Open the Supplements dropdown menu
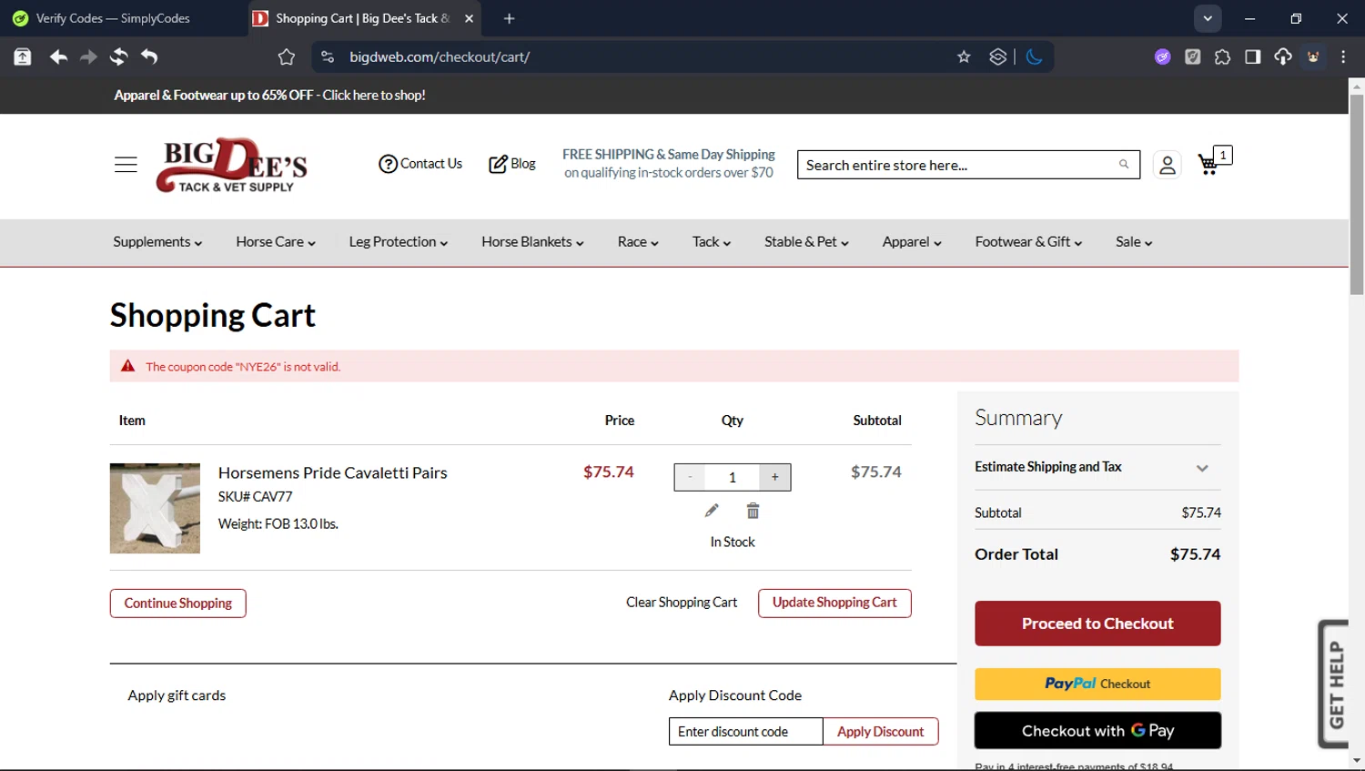1365x771 pixels. pos(157,242)
